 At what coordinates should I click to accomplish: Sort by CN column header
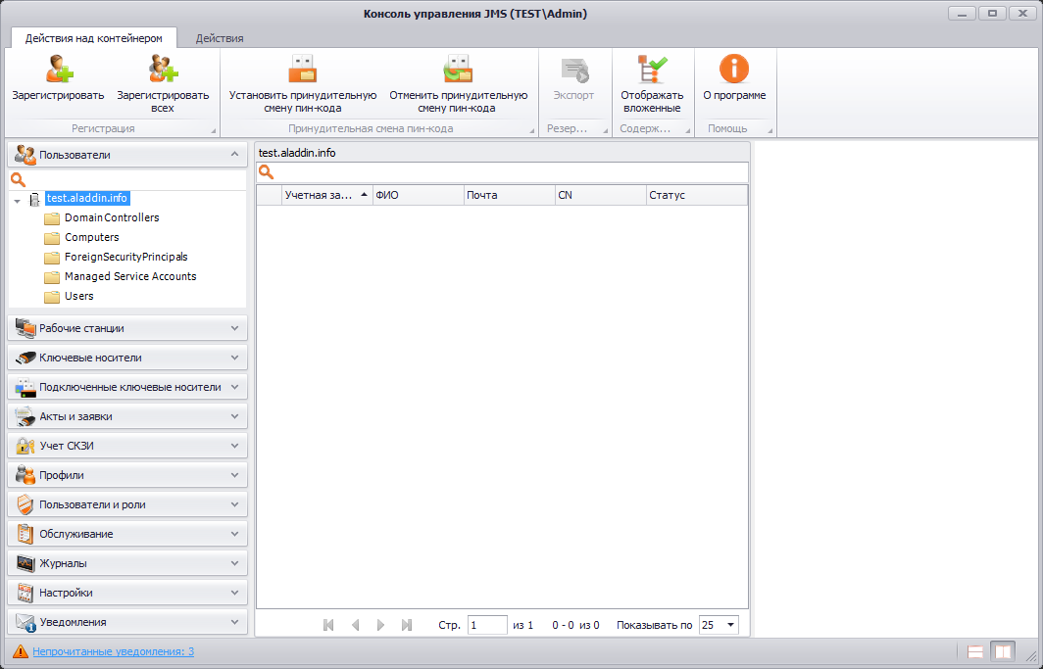point(601,195)
